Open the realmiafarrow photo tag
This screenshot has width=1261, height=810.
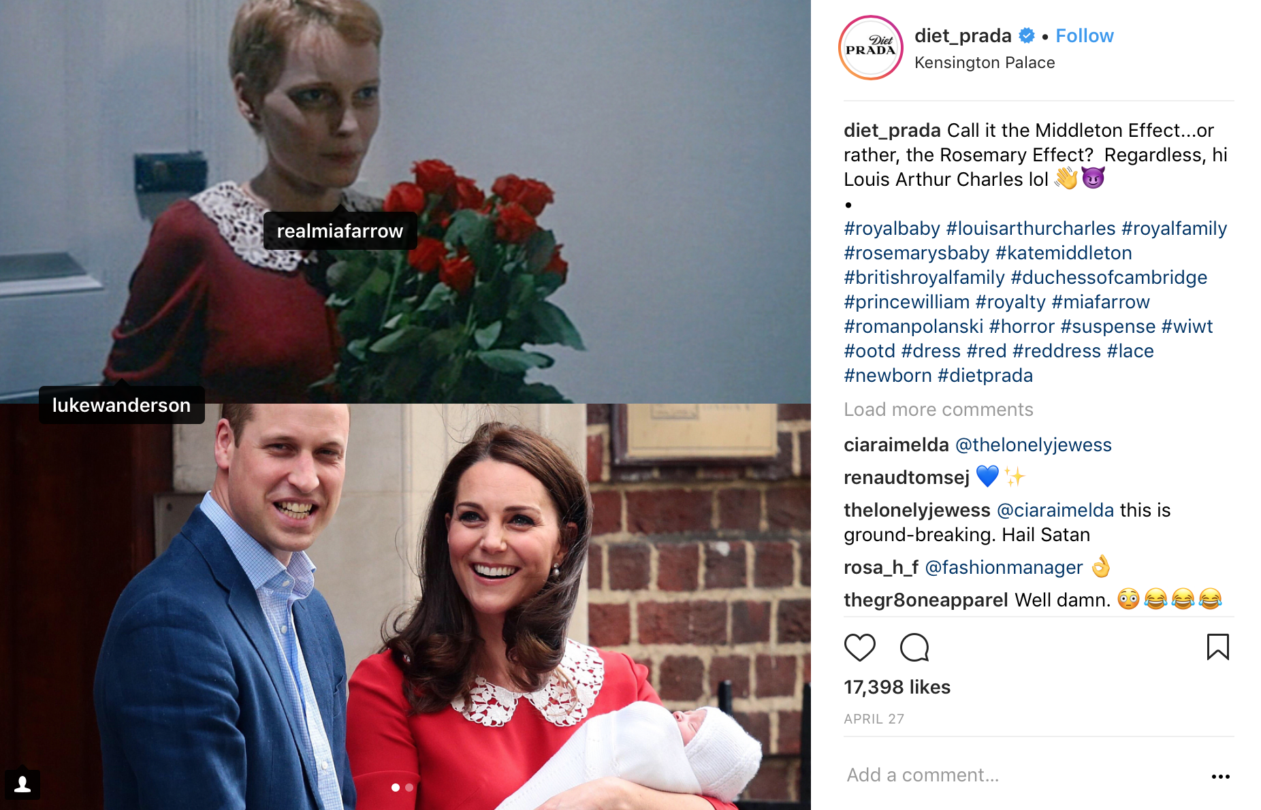click(x=340, y=231)
